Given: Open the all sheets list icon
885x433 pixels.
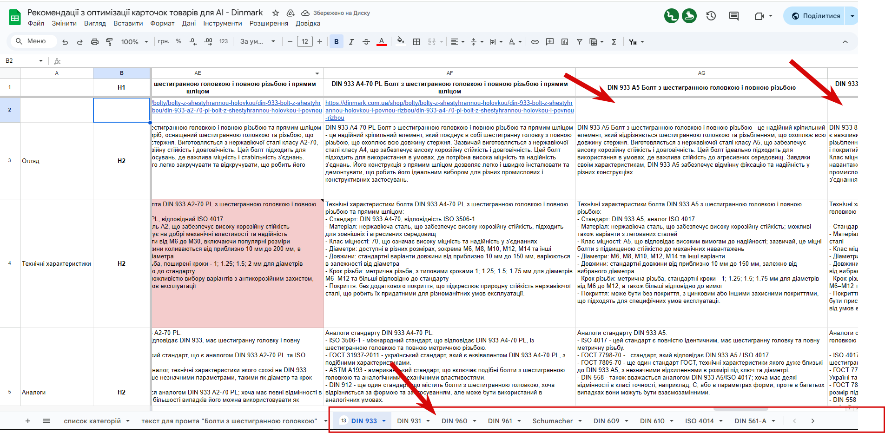Looking at the screenshot, I should (x=46, y=421).
